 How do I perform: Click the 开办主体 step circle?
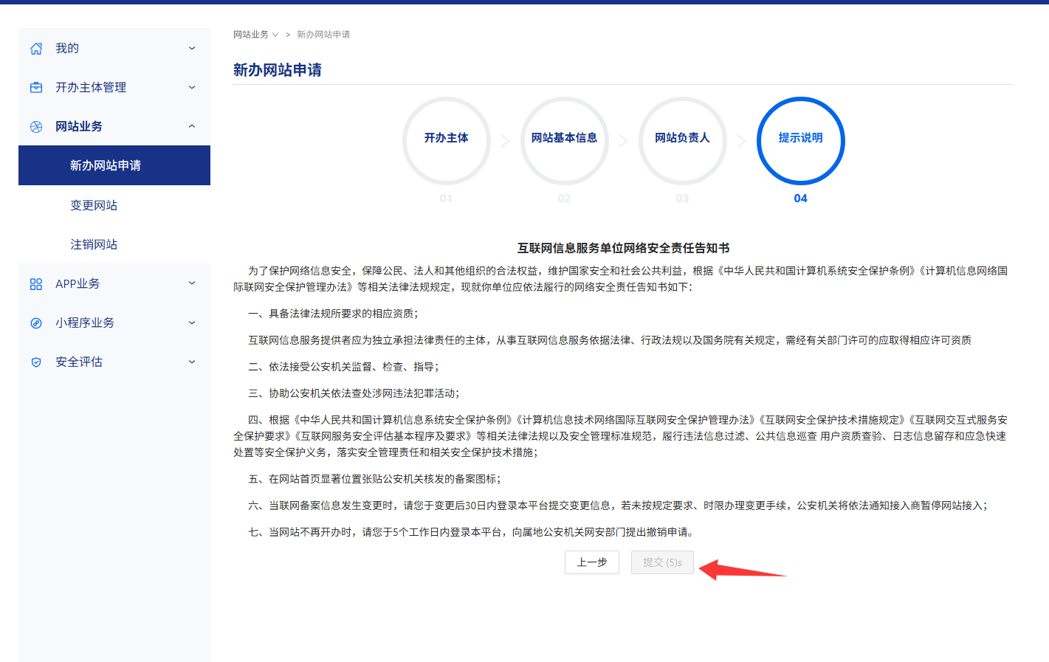446,140
